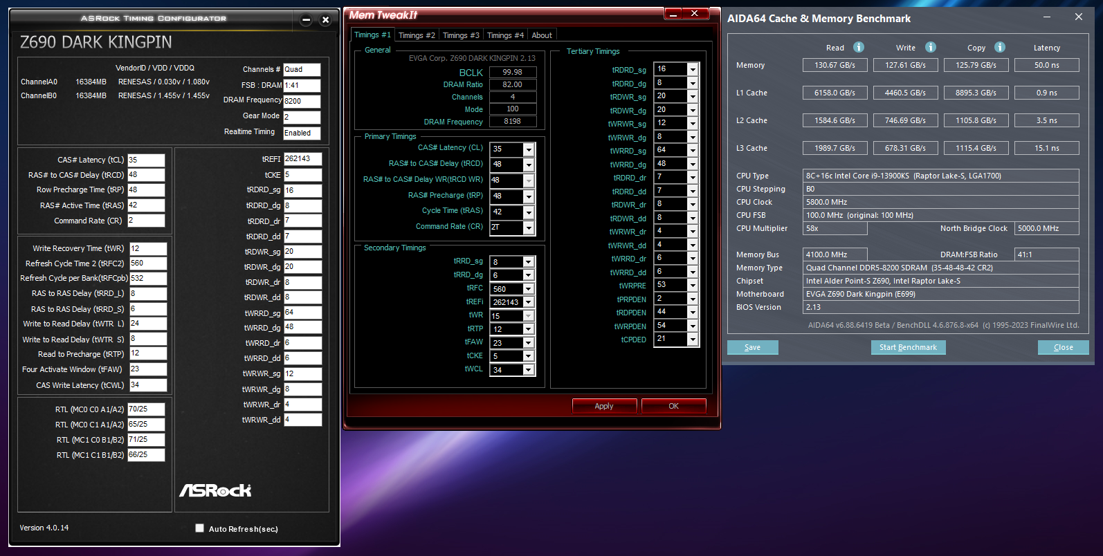
Task: Expand the tWRWR_sg dropdown in Mem TweakIt
Action: pyautogui.click(x=693, y=123)
